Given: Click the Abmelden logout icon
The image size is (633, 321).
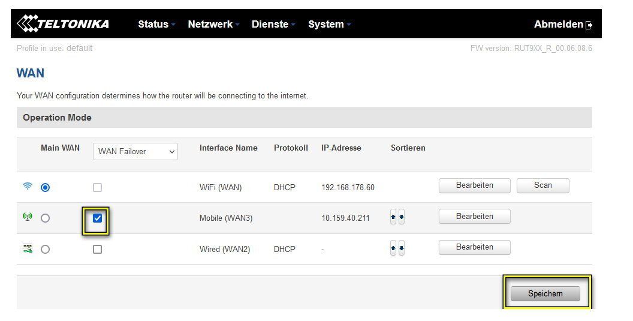Looking at the screenshot, I should 589,25.
